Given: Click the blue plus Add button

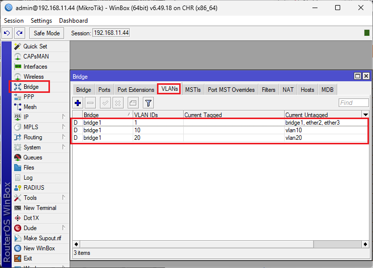Looking at the screenshot, I should [x=78, y=103].
